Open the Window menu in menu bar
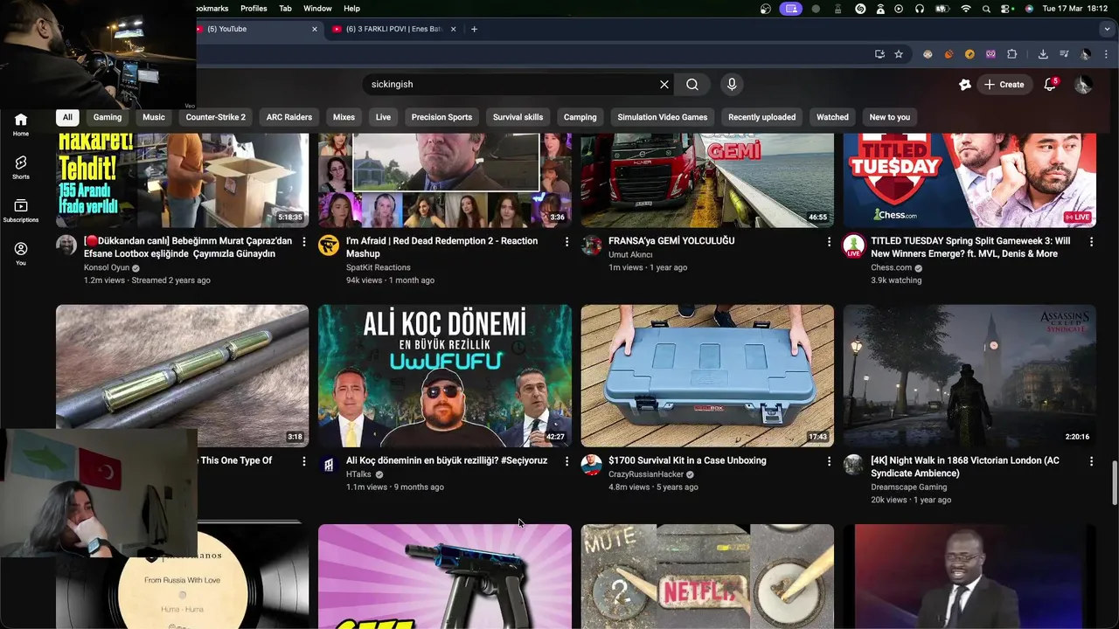This screenshot has height=629, width=1119. 317,9
